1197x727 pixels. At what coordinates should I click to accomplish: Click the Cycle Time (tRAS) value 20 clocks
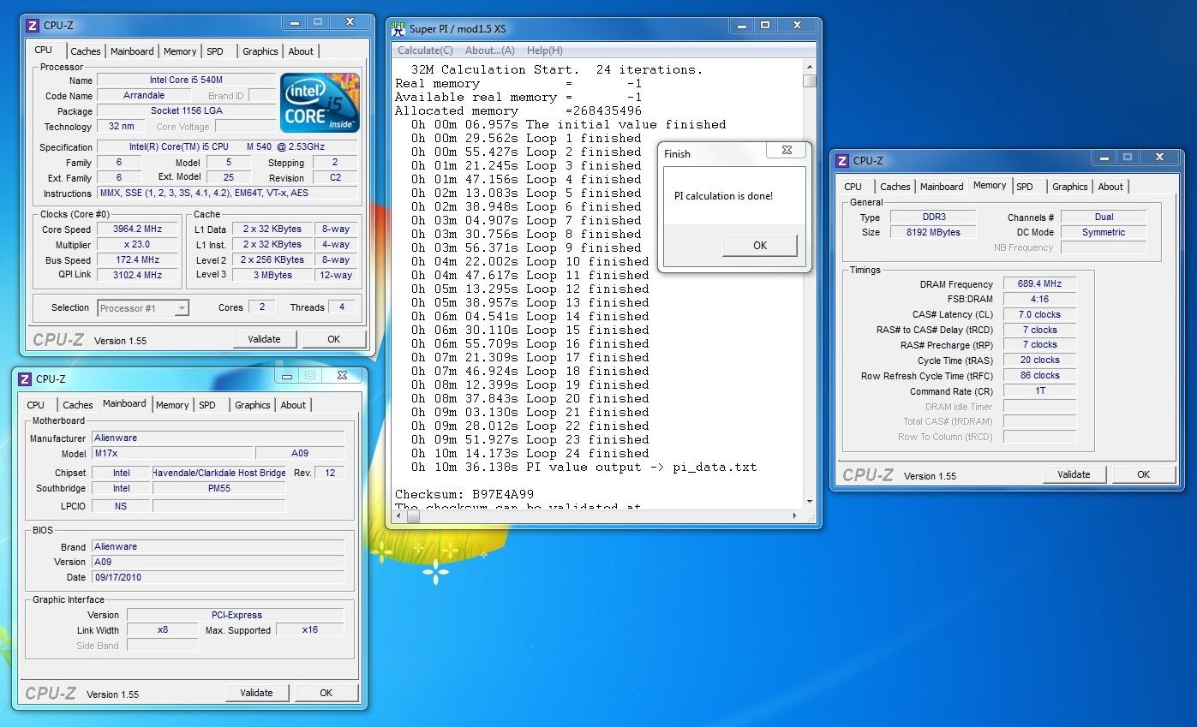point(1039,361)
